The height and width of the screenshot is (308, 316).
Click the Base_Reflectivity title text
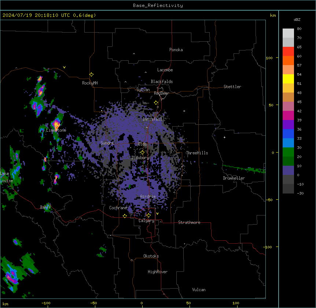click(158, 5)
